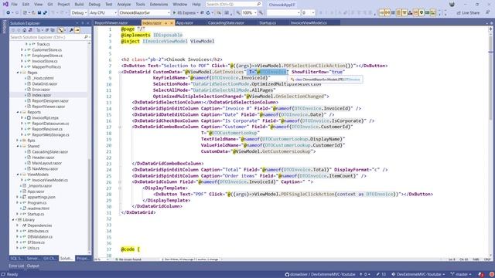Open the File menu
Image resolution: width=495 pixels, height=278 pixels.
click(14, 5)
